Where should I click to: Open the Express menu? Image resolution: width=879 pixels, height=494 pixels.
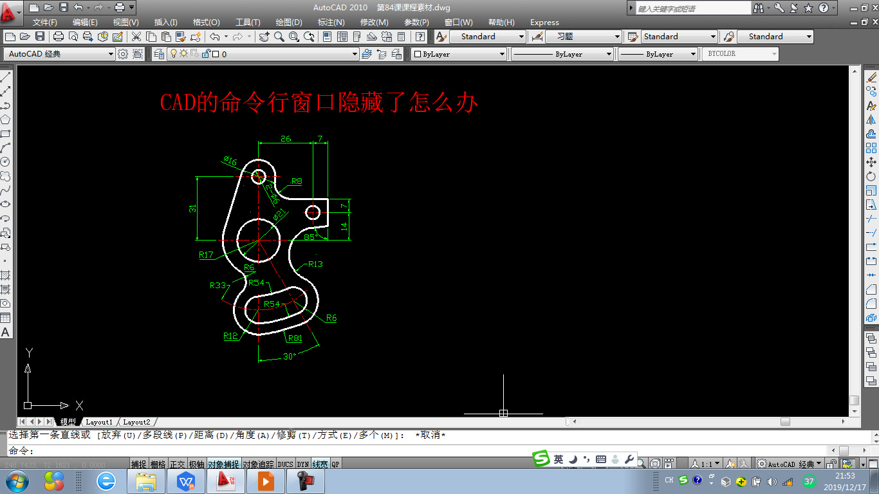point(544,23)
